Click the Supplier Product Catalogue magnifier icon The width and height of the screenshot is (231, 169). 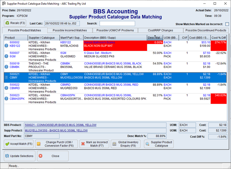point(147,144)
